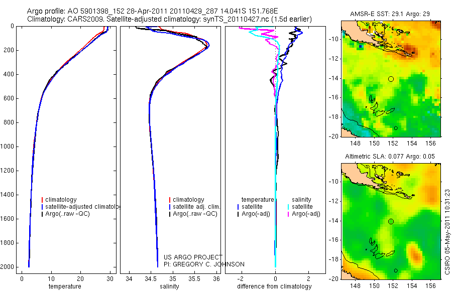Click the -2 tick on the difference axis

click(x=241, y=279)
